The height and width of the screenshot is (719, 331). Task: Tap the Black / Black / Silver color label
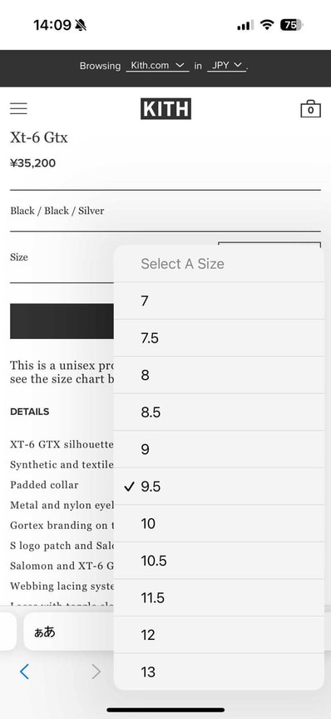(x=57, y=211)
